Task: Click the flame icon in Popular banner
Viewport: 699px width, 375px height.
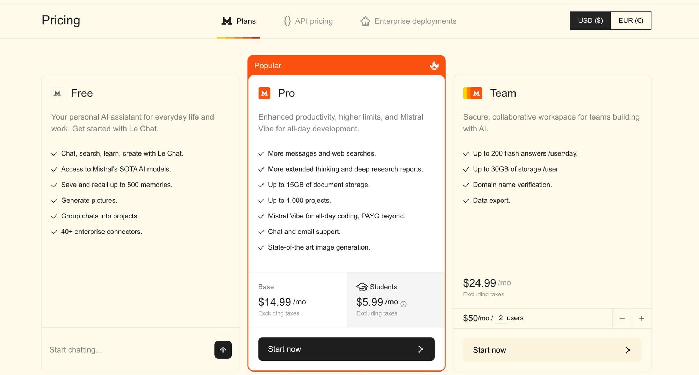Action: [434, 66]
